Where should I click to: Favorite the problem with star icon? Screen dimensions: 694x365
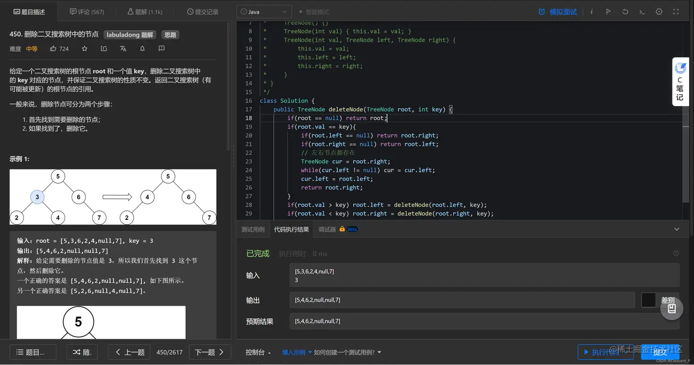[84, 48]
